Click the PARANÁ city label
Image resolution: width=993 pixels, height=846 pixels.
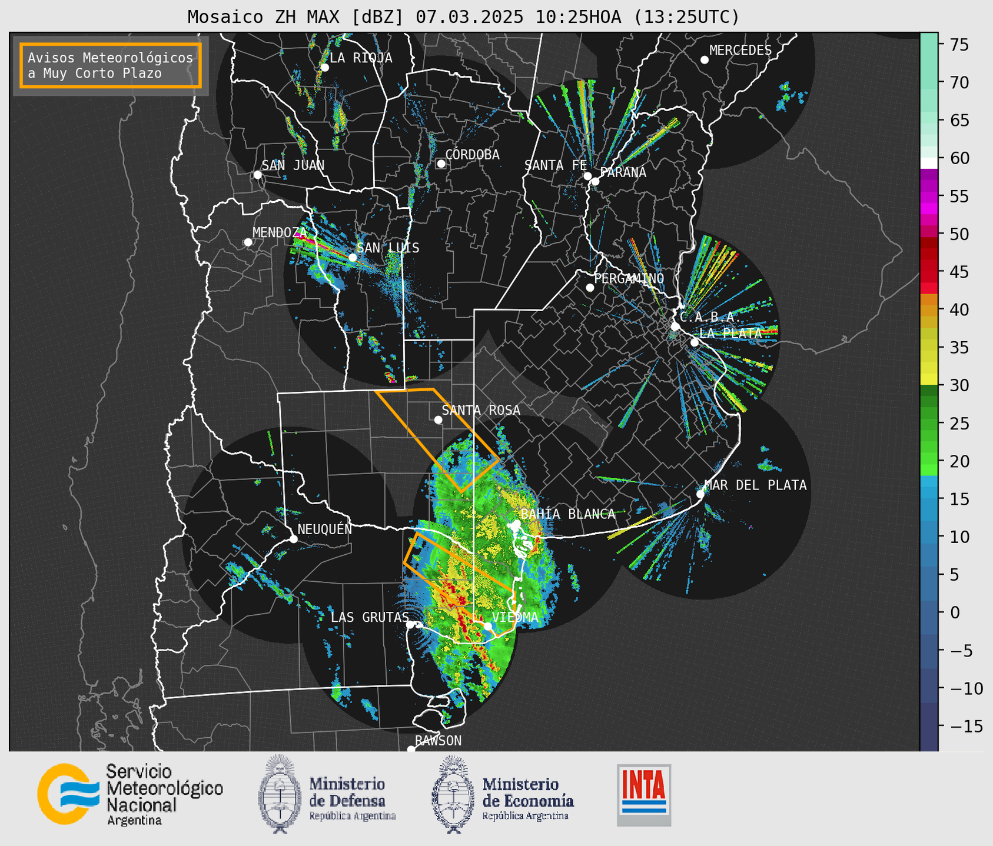tap(623, 172)
